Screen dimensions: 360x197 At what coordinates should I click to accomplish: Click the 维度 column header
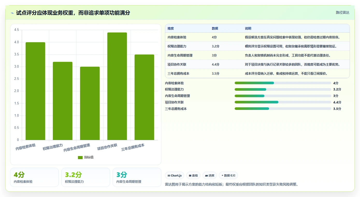click(171, 28)
